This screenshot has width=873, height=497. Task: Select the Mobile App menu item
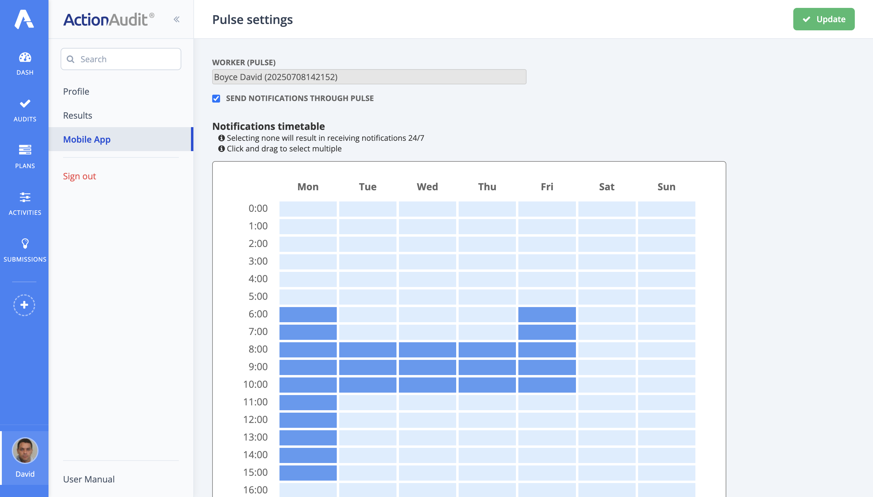click(87, 139)
